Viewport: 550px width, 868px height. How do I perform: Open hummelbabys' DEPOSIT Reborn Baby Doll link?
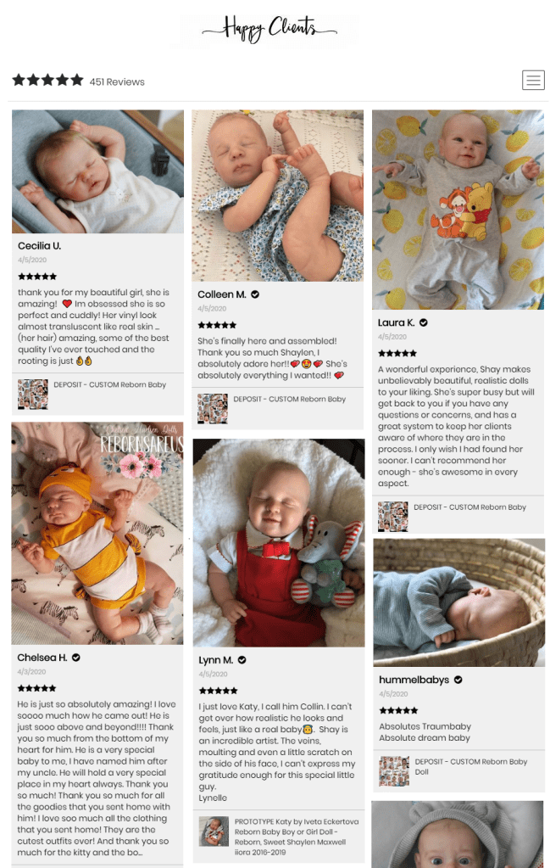[x=471, y=767]
